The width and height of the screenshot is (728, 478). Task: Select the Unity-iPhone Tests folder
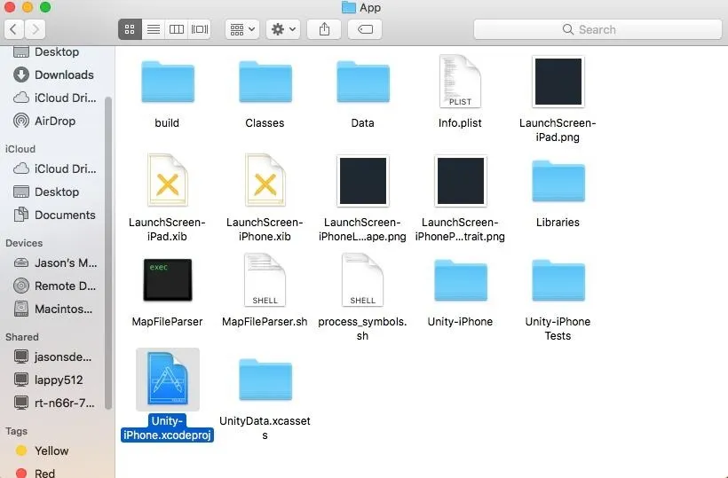558,280
